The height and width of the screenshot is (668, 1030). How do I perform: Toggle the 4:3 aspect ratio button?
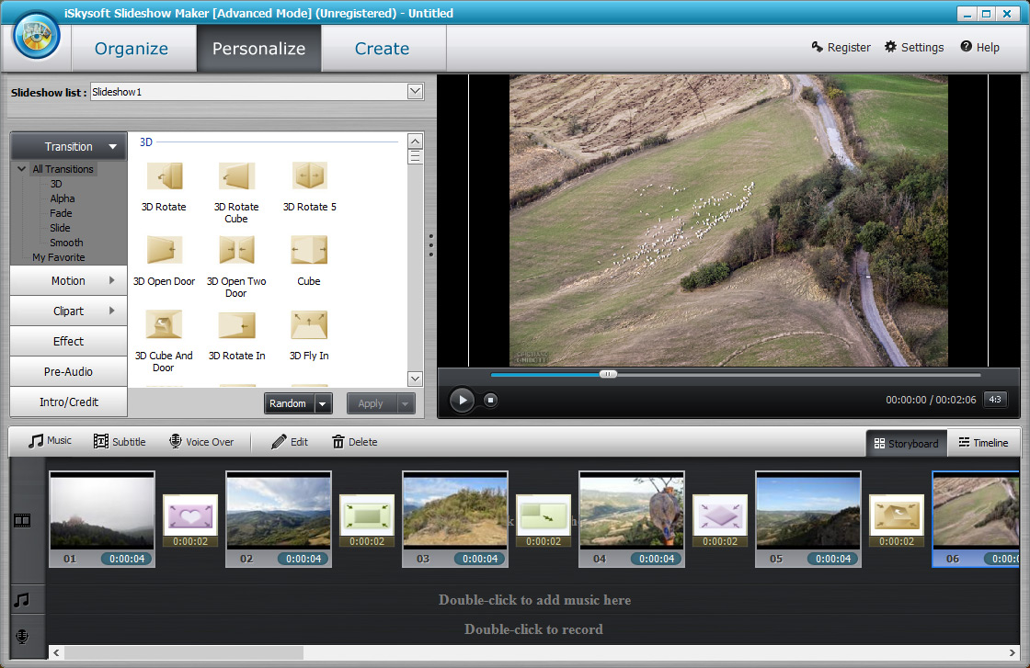point(994,400)
